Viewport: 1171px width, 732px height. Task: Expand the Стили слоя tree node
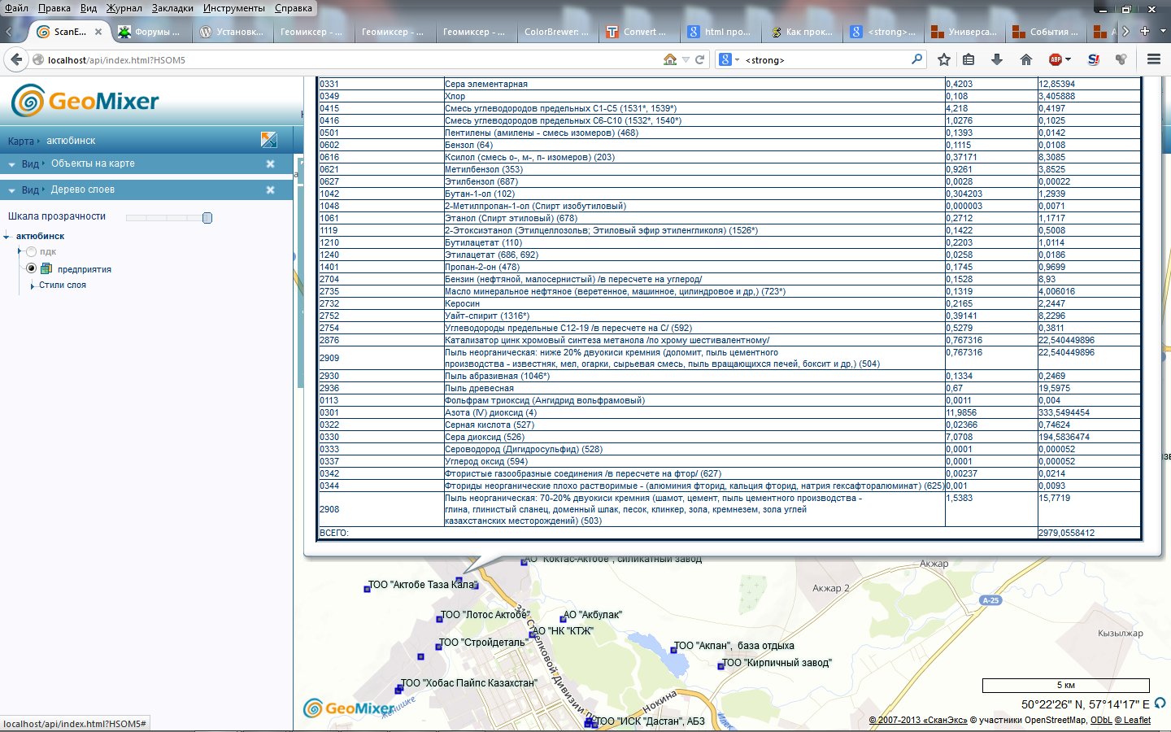click(x=32, y=285)
